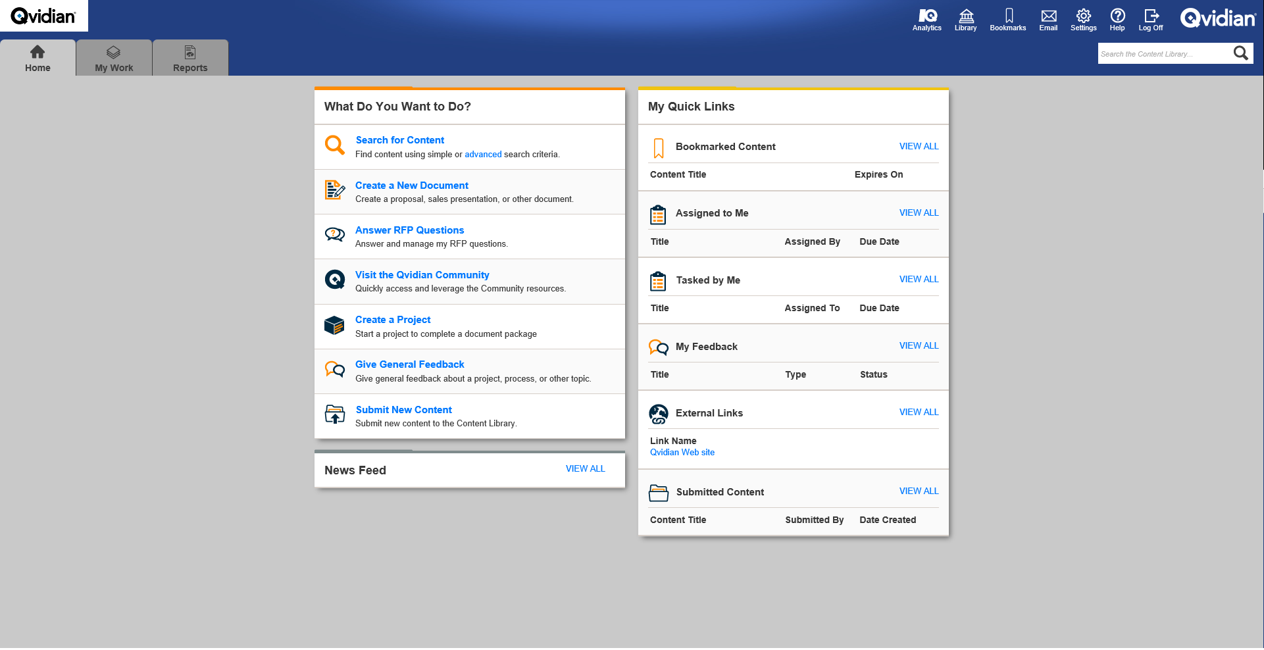Open the Search for Content link

400,140
